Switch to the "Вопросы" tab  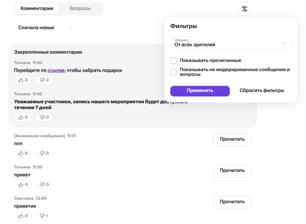[x=80, y=8]
